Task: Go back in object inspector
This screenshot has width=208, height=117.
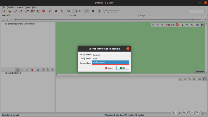Action: click(x=43, y=70)
